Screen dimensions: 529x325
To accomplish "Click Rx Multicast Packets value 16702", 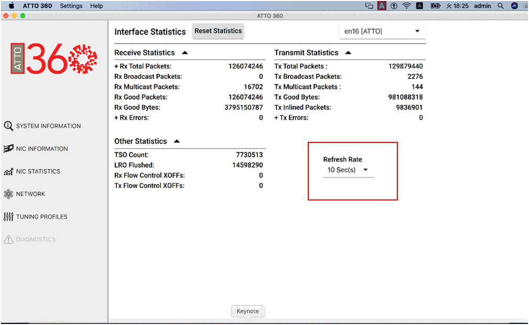I will [x=253, y=87].
